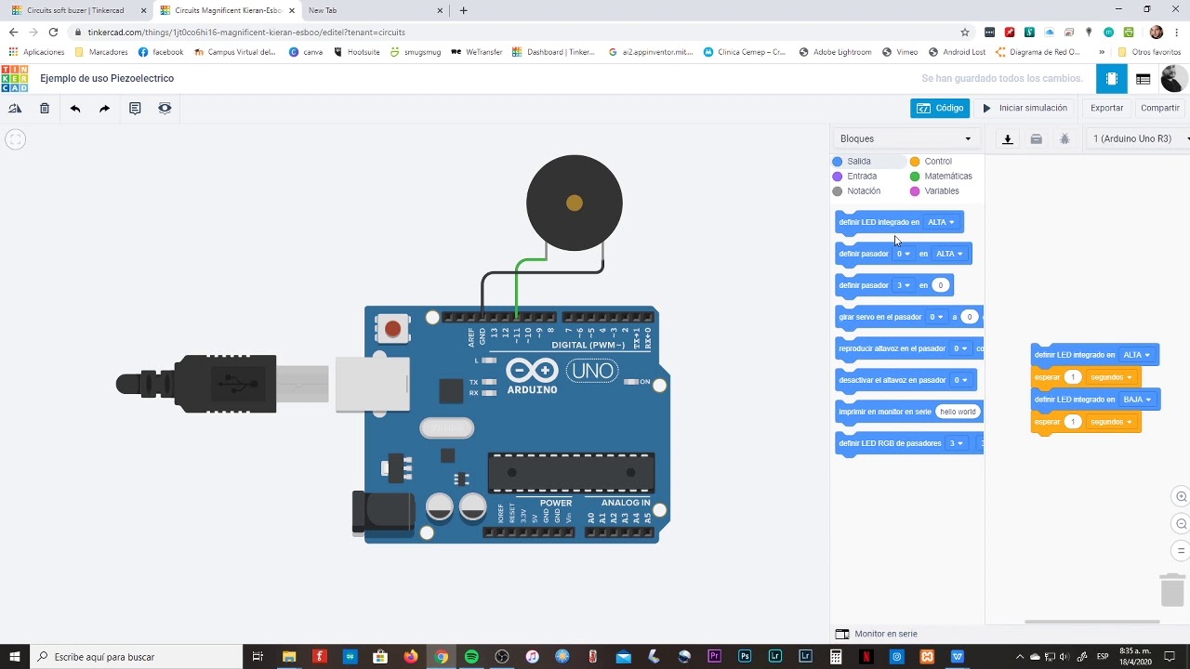Screen dimensions: 1190x669
Task: Open pin dropdown in reproducir altavoz block
Action: 960,348
